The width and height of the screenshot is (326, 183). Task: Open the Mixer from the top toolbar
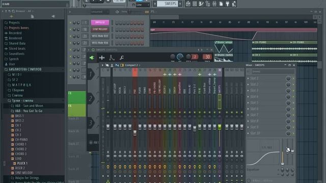[214, 4]
